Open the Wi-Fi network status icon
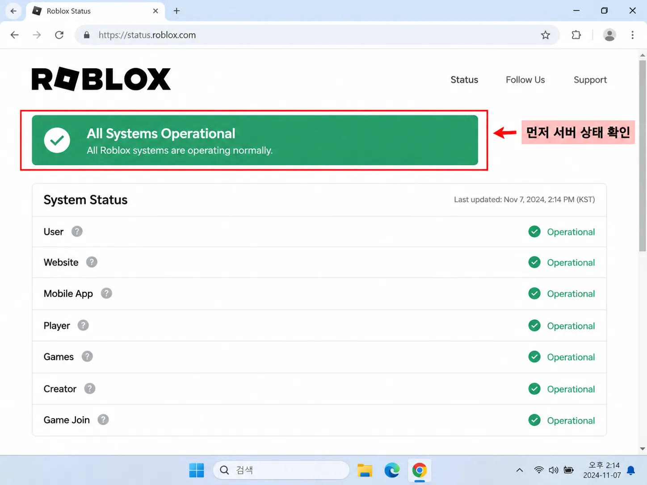 pyautogui.click(x=539, y=470)
